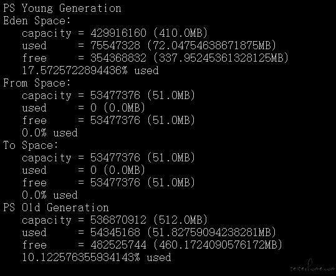Click From Space free value line
This screenshot has height=276, width=336.
click(108, 120)
